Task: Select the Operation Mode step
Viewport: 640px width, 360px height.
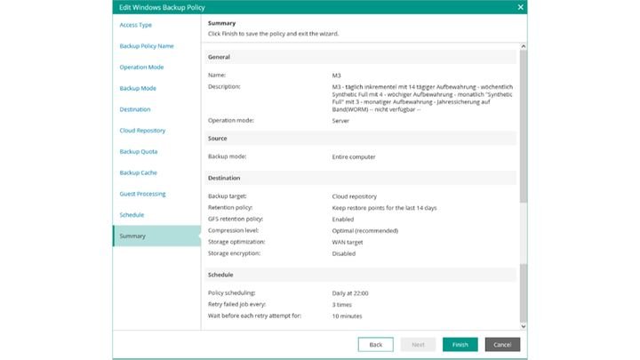Action: (141, 67)
